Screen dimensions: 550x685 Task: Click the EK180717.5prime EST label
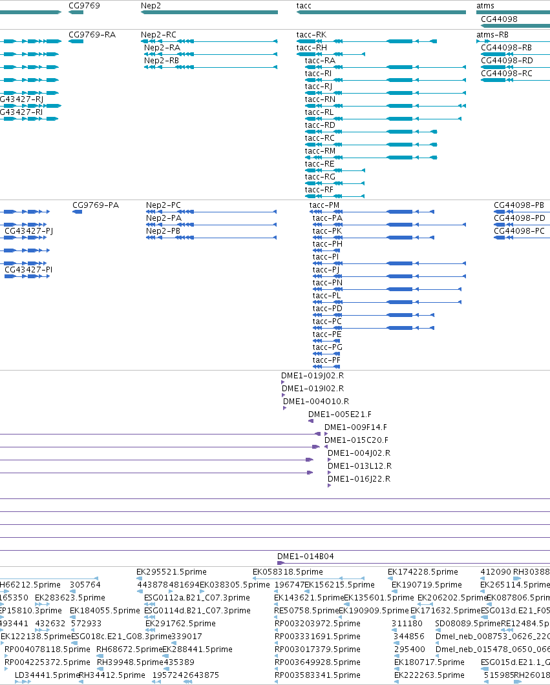tap(429, 662)
